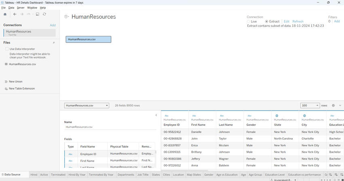Click the globe geographic icon above State
Screen dimensions: 344x181
277,115
